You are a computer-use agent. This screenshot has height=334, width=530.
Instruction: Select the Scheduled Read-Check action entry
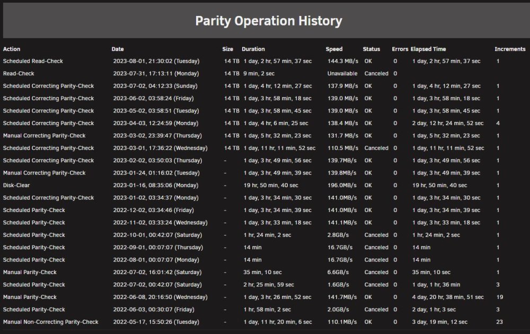33,61
